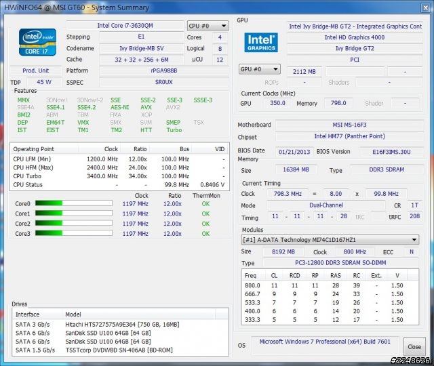Viewport: 434px width, 366px height.
Task: Click the GPU clock 350.0 value
Action: coord(277,103)
